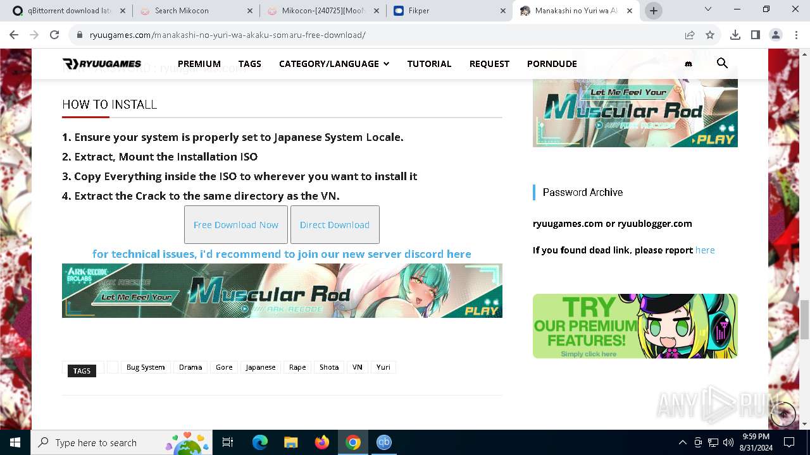Click the Shota tag
The height and width of the screenshot is (455, 810).
coord(329,367)
